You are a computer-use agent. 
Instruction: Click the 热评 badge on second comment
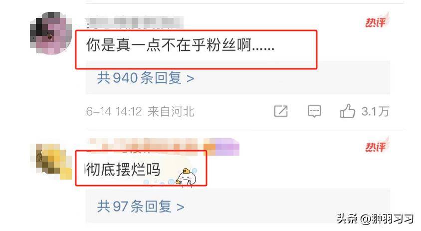pos(377,145)
